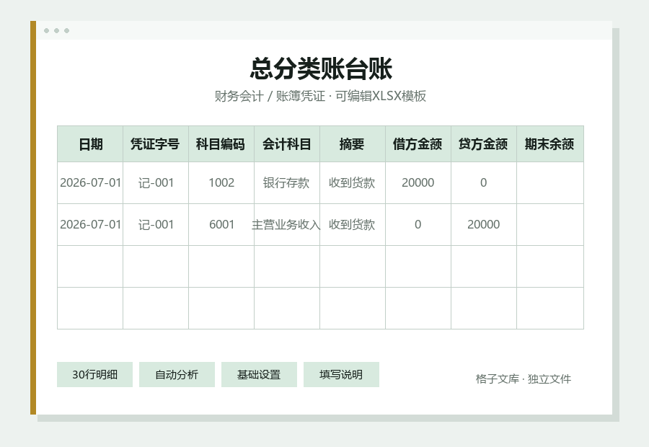
Task: Click the date cell in the 主营业务收入 row
Action: (90, 224)
